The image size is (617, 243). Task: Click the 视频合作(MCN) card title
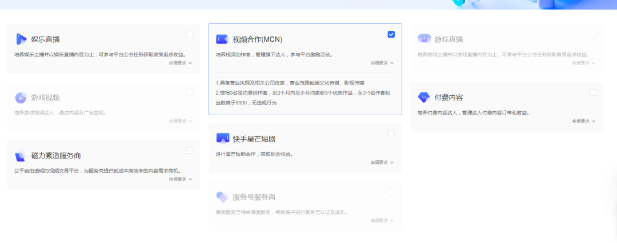(258, 39)
